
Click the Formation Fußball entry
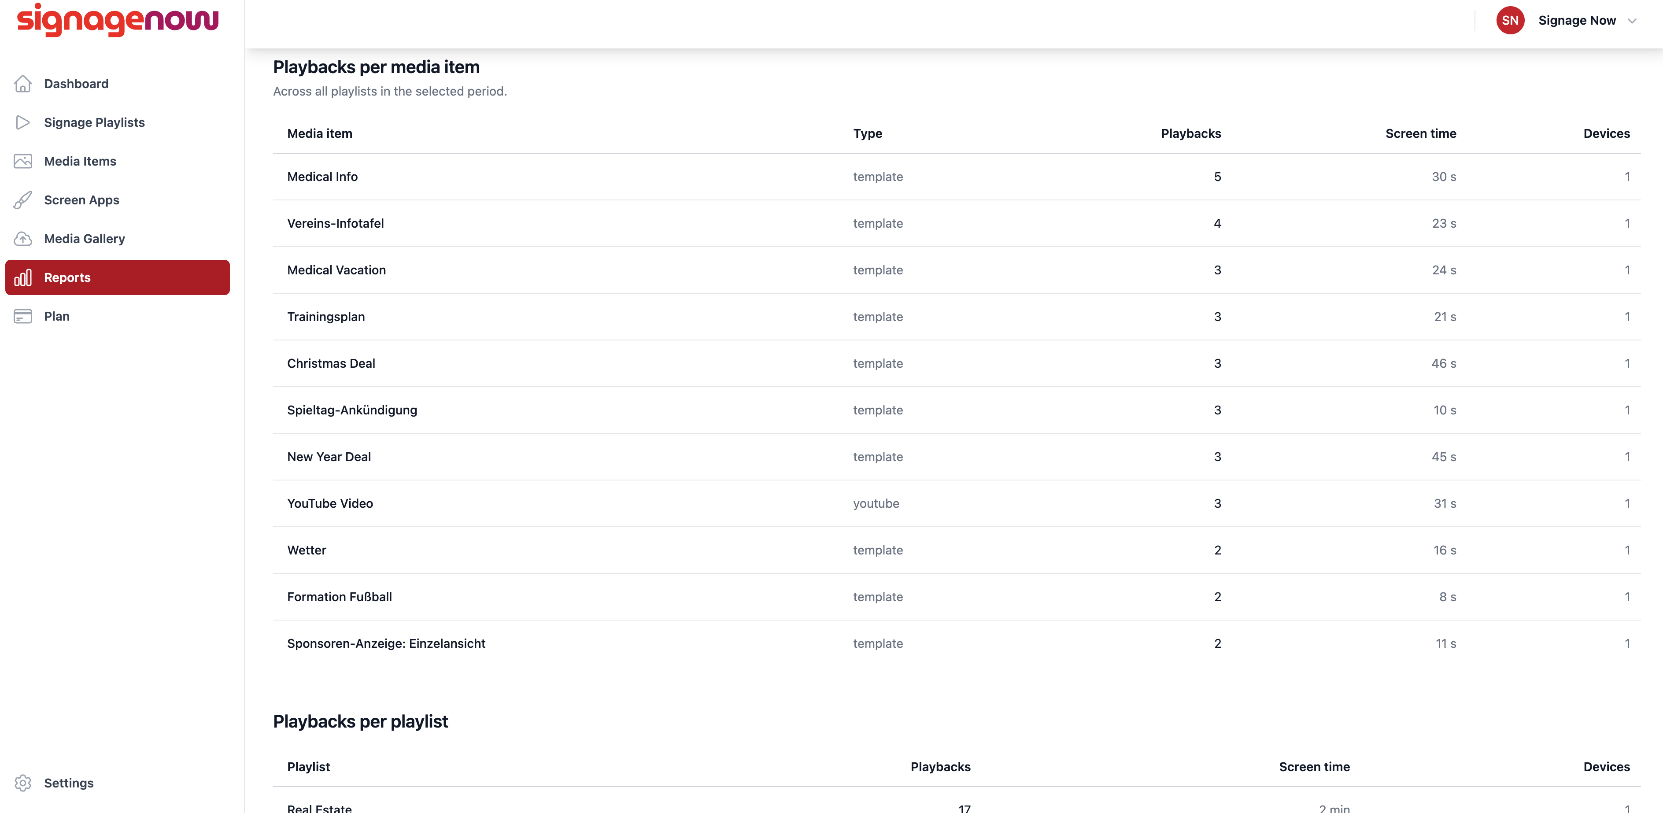coord(340,597)
